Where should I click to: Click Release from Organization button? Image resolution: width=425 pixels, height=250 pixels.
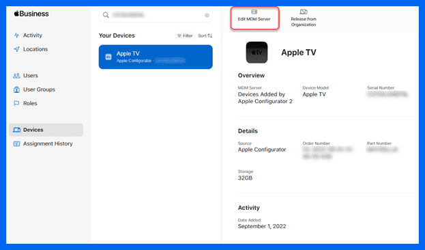(x=304, y=18)
